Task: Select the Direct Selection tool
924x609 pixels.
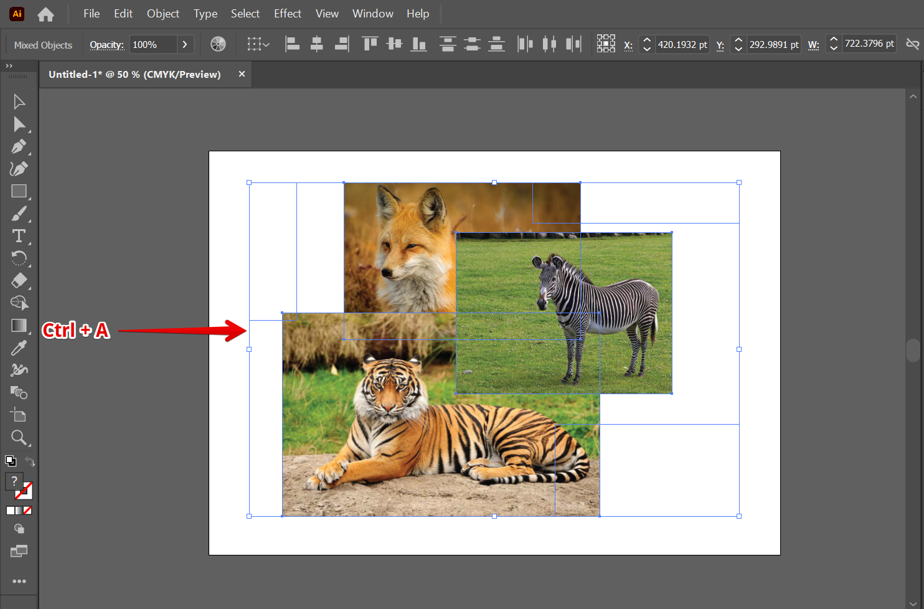Action: click(x=19, y=125)
